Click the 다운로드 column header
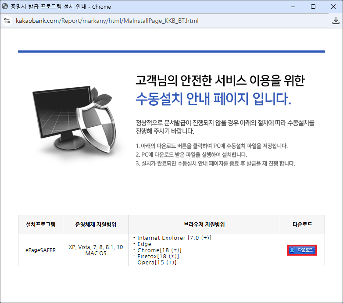Screen dimensions: 343x303 point(302,225)
